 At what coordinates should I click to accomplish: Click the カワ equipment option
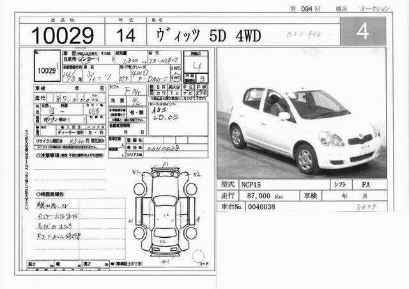click(161, 93)
